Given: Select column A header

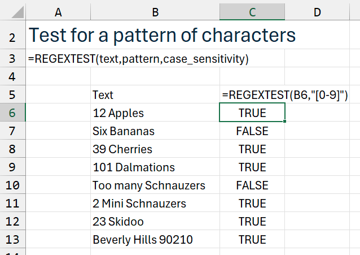Looking at the screenshot, I should point(58,11).
